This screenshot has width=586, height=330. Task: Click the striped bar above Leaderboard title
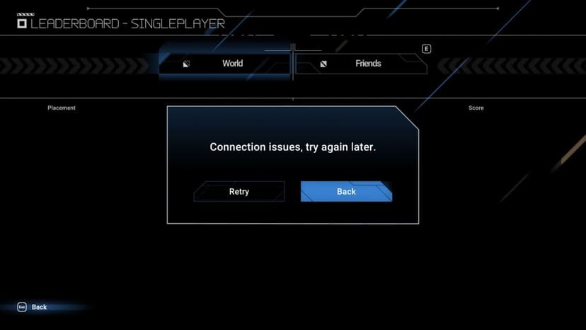pyautogui.click(x=25, y=15)
